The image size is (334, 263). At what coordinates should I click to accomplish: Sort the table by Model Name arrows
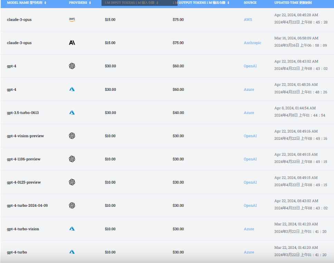click(x=45, y=3)
